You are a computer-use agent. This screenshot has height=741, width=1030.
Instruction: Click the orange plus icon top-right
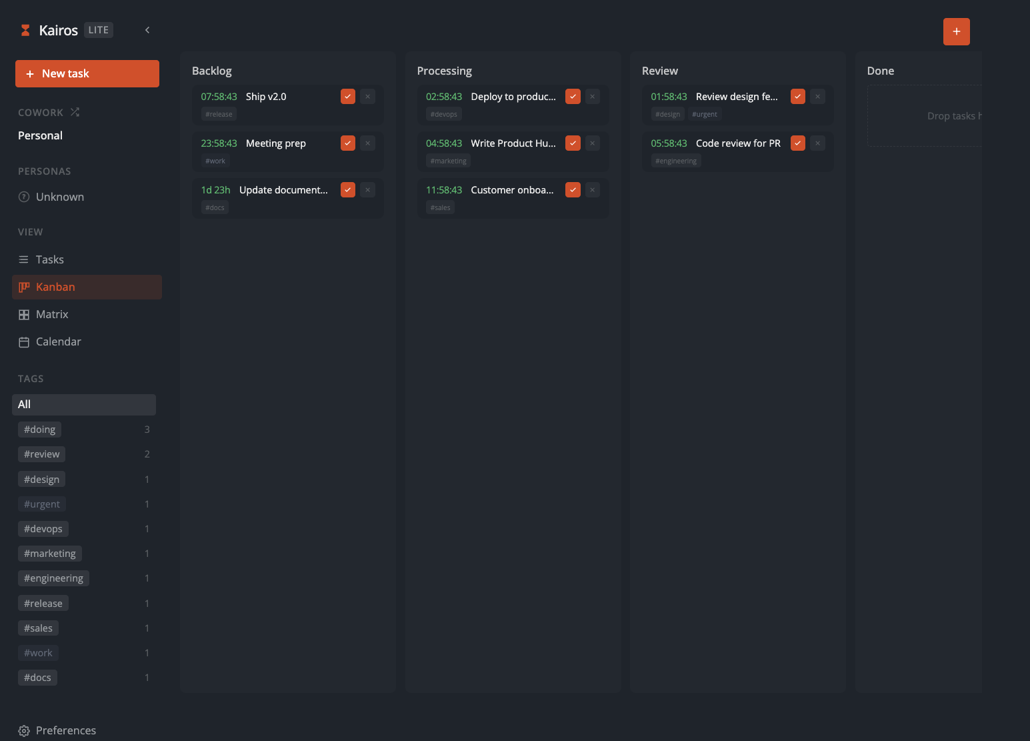click(956, 31)
